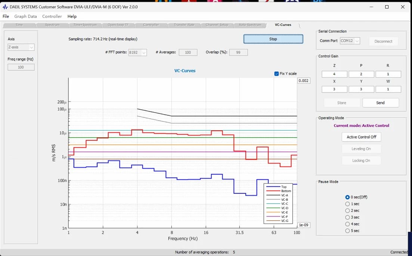Click the DAEIL SYSTEMS waveform icon in title bar
Viewport: 412px width, 256px height.
(x=5, y=7)
